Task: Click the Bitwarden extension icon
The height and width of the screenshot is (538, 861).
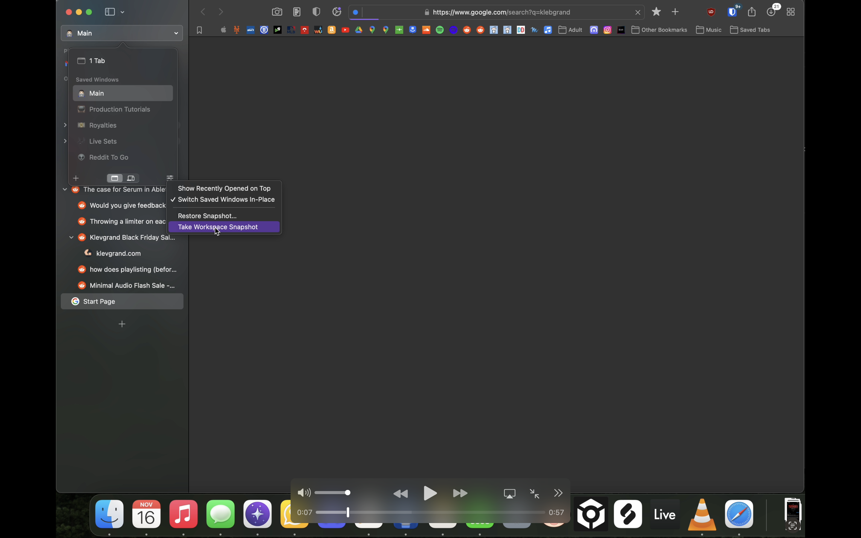Action: 732,12
